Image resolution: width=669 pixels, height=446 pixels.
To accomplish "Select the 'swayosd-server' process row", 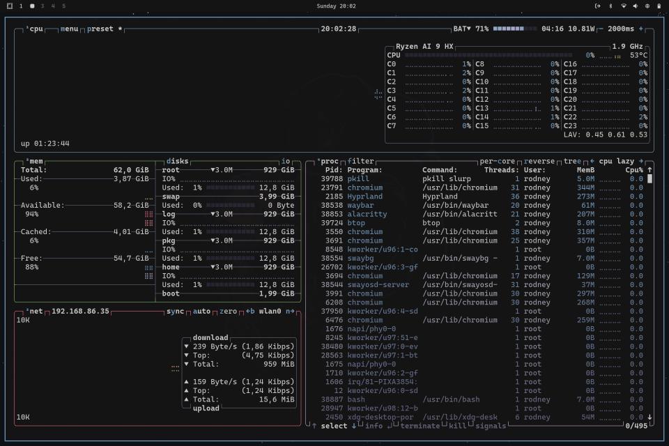I will pos(482,284).
